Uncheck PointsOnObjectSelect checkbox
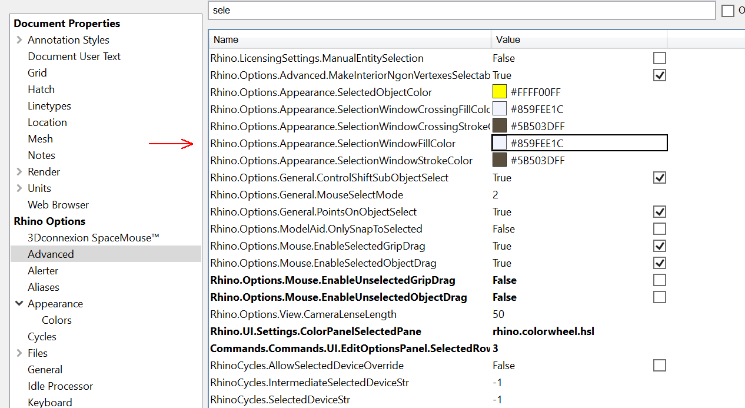Image resolution: width=745 pixels, height=408 pixels. point(660,212)
